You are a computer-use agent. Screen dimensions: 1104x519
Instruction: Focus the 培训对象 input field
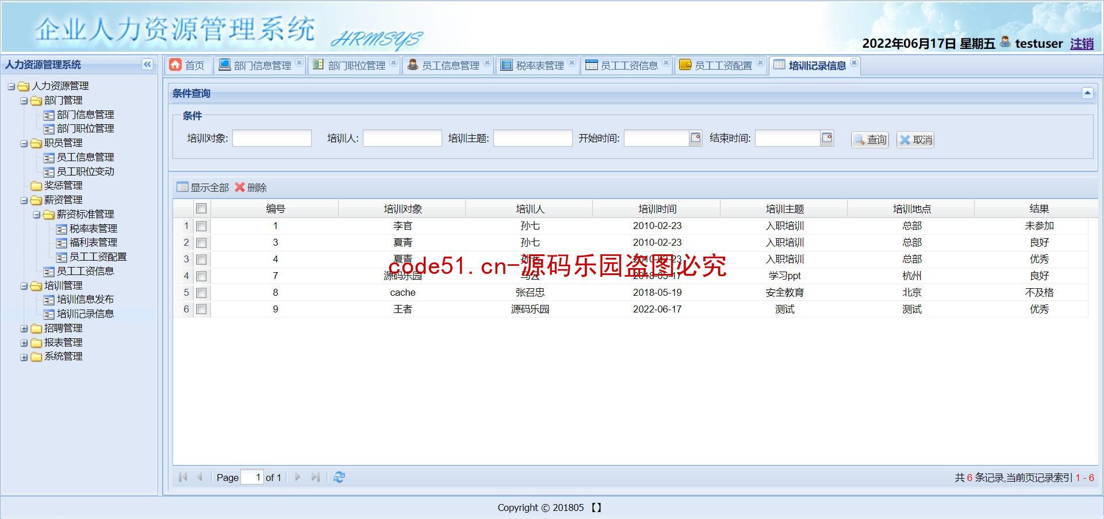click(271, 138)
